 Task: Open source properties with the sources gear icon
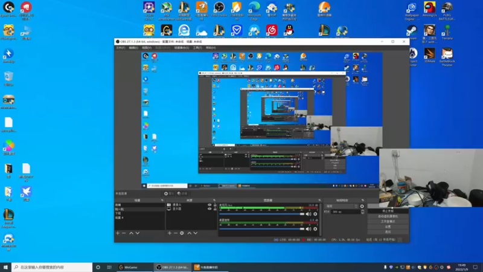pyautogui.click(x=182, y=233)
